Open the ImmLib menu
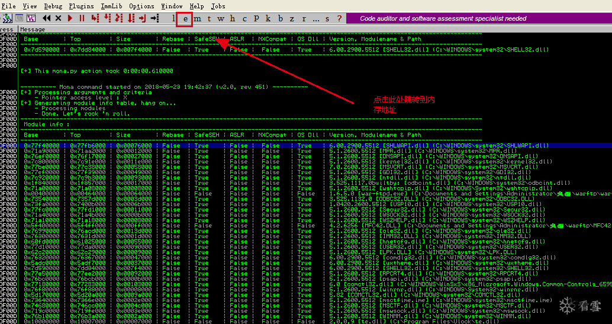 [x=112, y=7]
